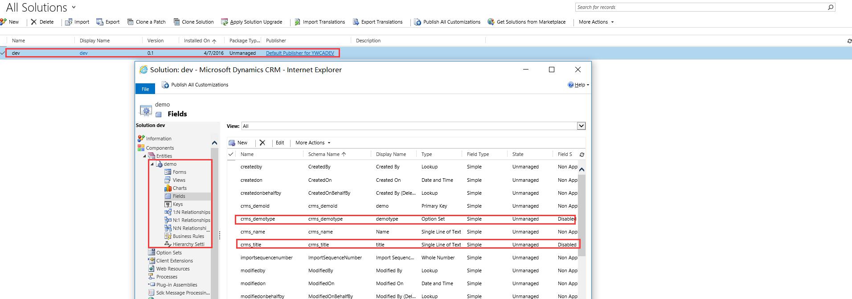Click the Import solution icon
Image resolution: width=852 pixels, height=299 pixels.
point(69,22)
